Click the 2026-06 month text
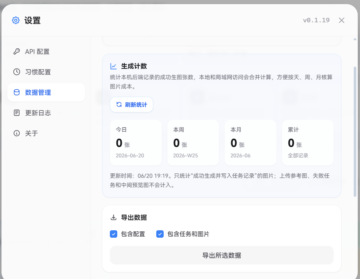 (240, 155)
